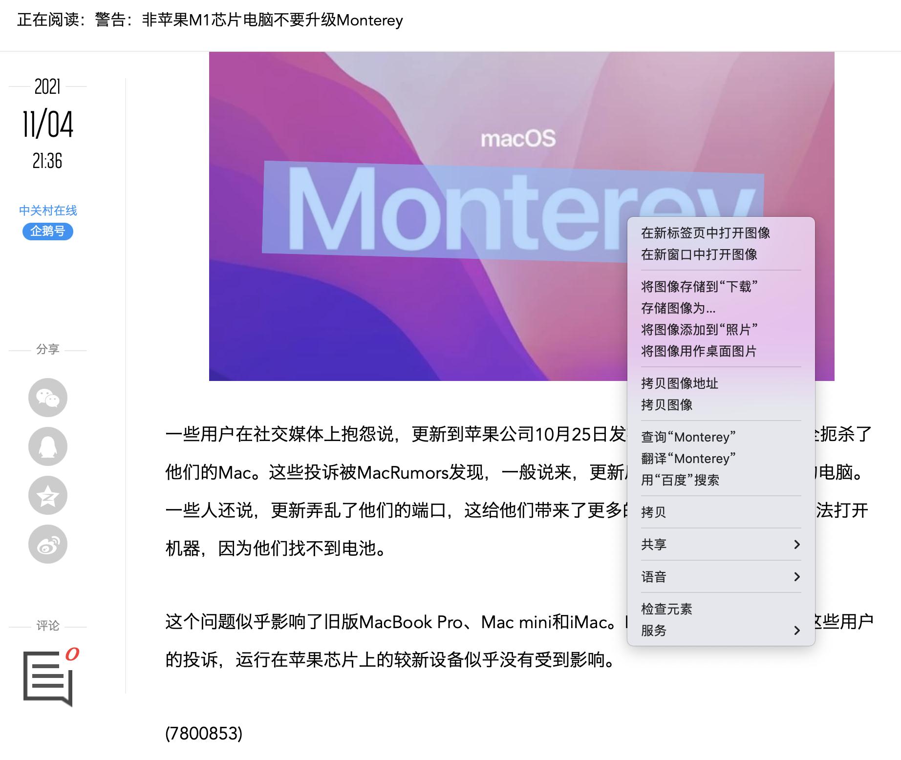Search Monterey using 用百度搜索
The width and height of the screenshot is (901, 760).
pyautogui.click(x=681, y=480)
